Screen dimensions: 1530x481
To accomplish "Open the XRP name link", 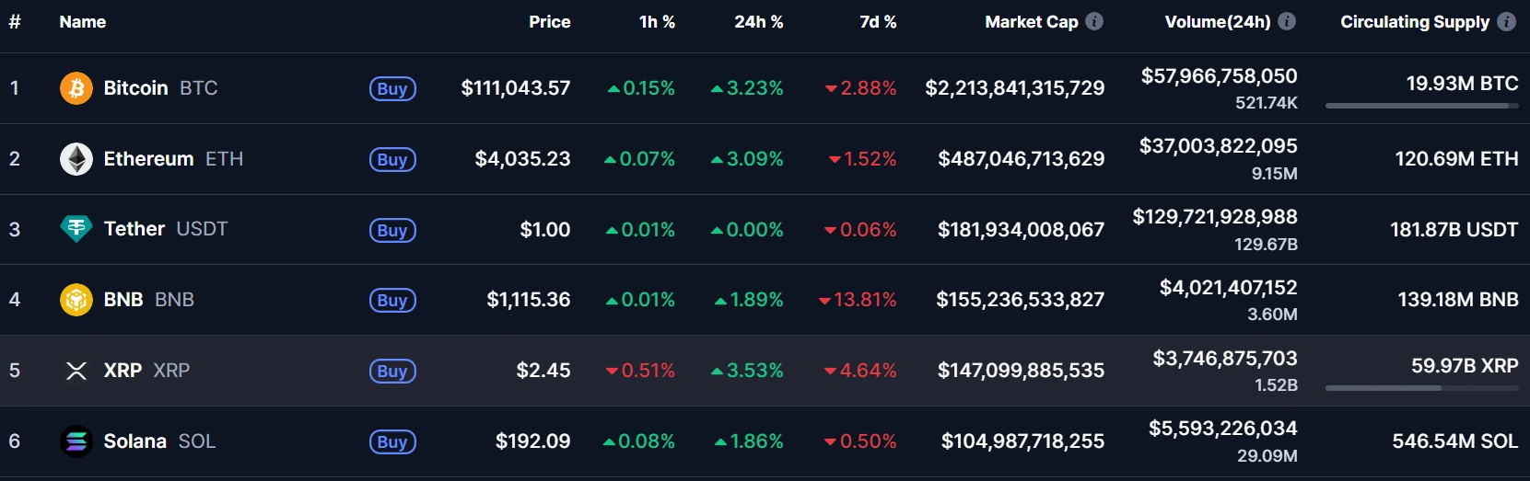I will pos(123,371).
